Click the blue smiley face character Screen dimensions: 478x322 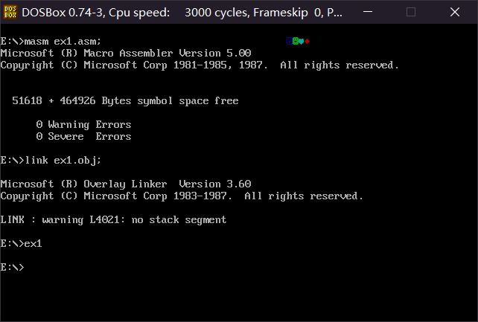tap(290, 41)
